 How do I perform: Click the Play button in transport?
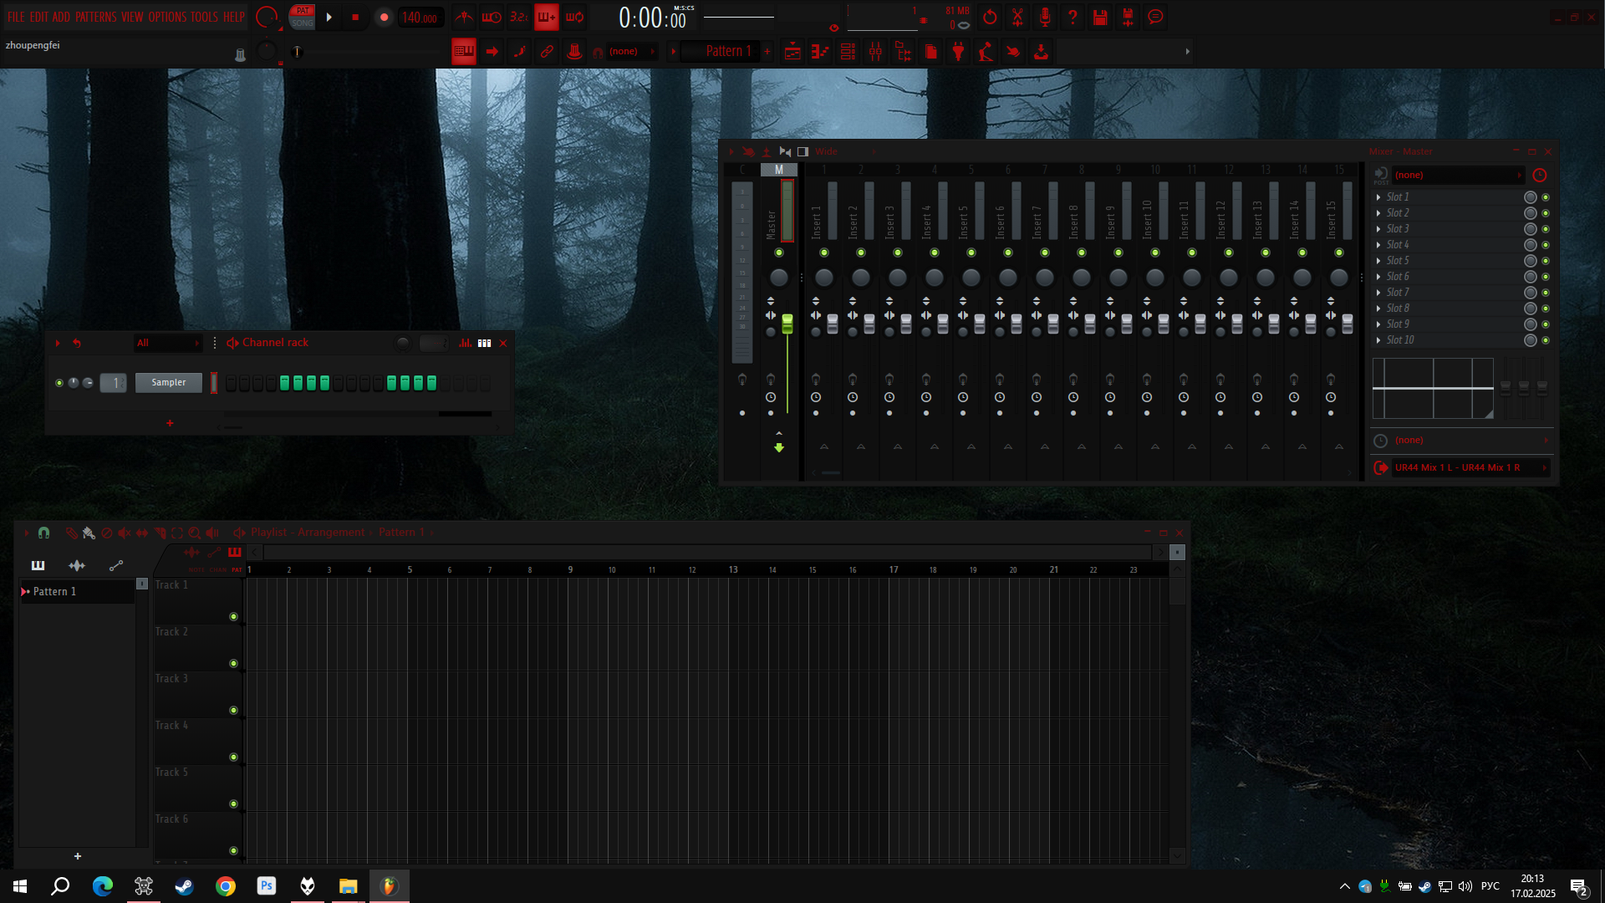tap(329, 17)
